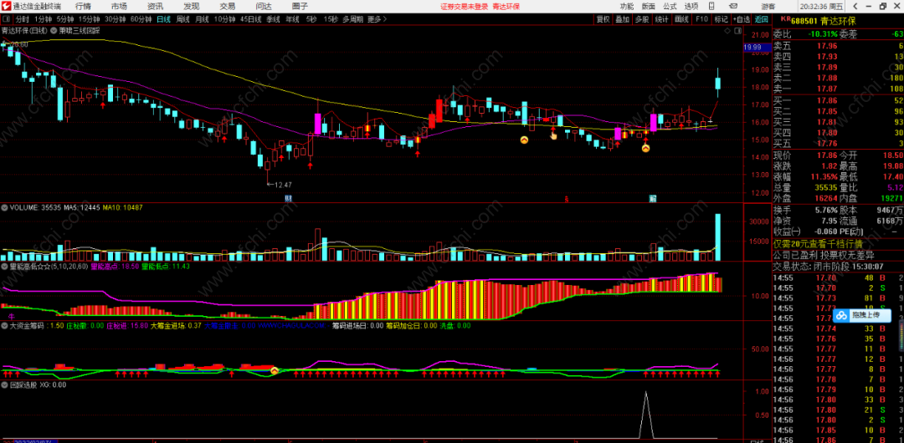The image size is (904, 443).
Task: Switch to the 月线 monthly period tab
Action: tap(202, 19)
